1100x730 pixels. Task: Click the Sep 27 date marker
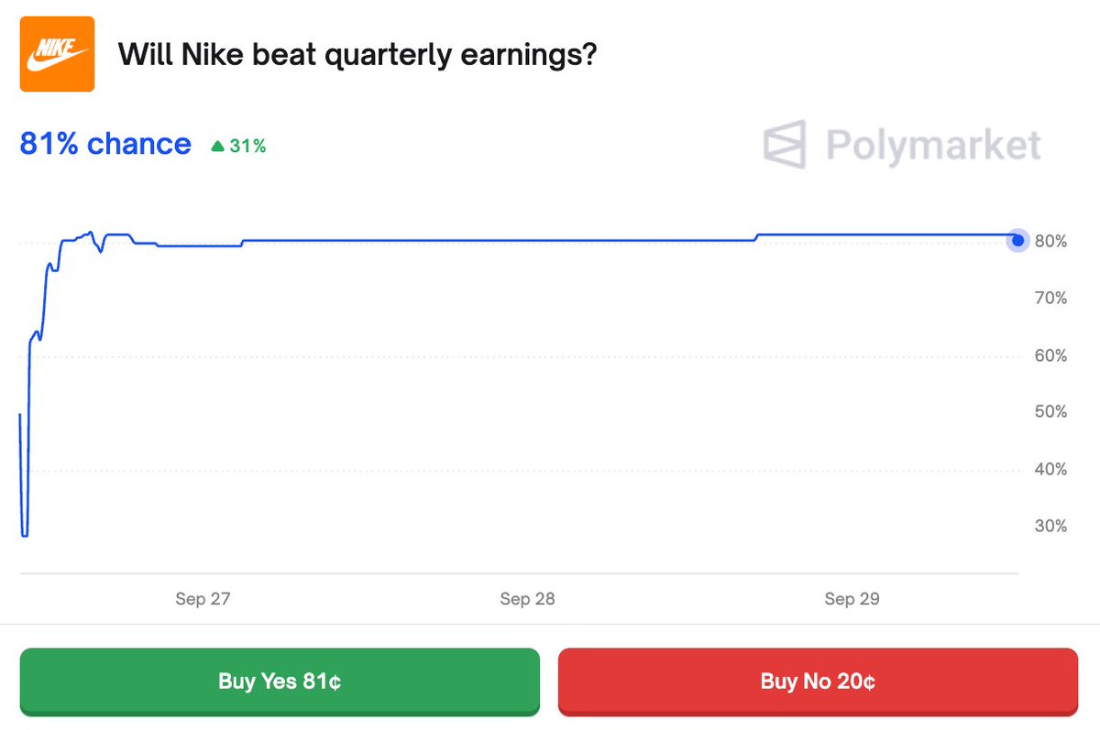pyautogui.click(x=203, y=599)
